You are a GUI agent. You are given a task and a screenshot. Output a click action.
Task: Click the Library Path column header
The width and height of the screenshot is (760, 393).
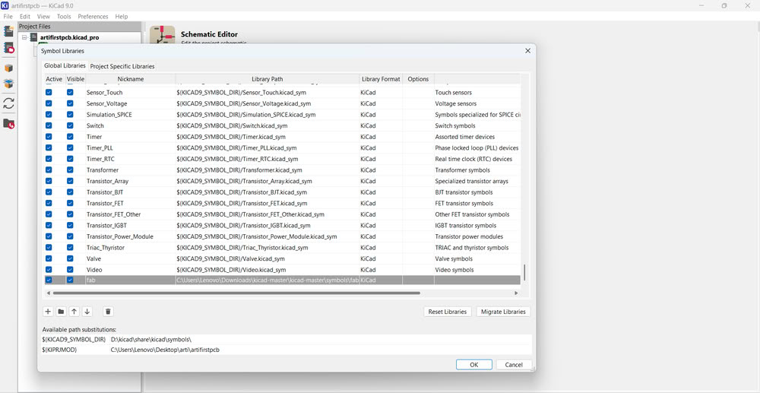268,79
